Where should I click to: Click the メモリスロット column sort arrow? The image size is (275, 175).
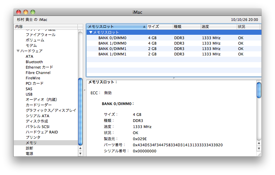(144, 27)
